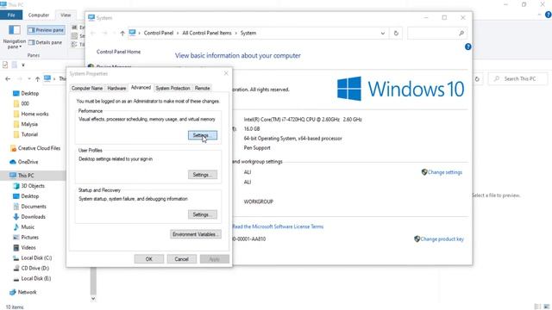
Task: Confirm System Properties with OK
Action: click(149, 259)
